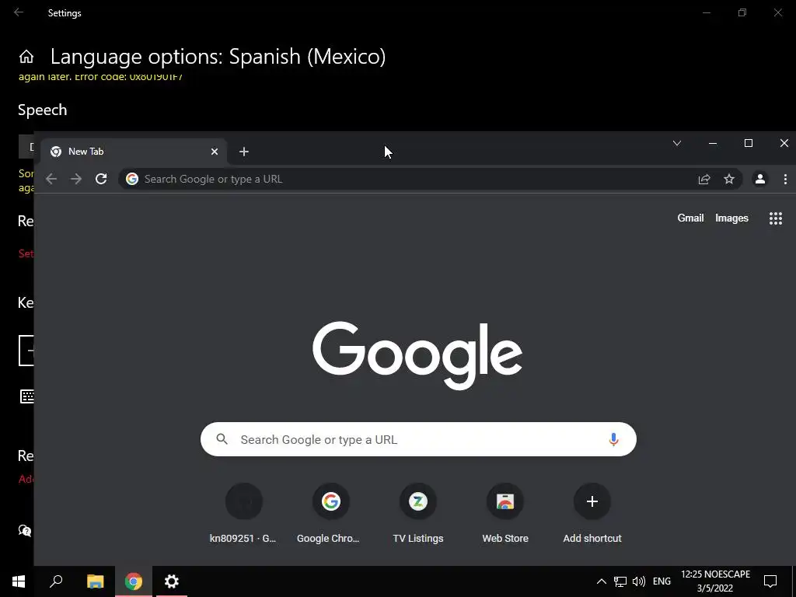
Task: Click Add shortcut button
Action: coord(592,513)
